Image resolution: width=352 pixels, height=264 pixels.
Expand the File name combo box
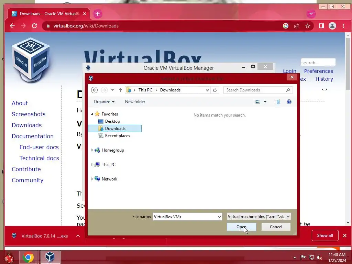219,217
